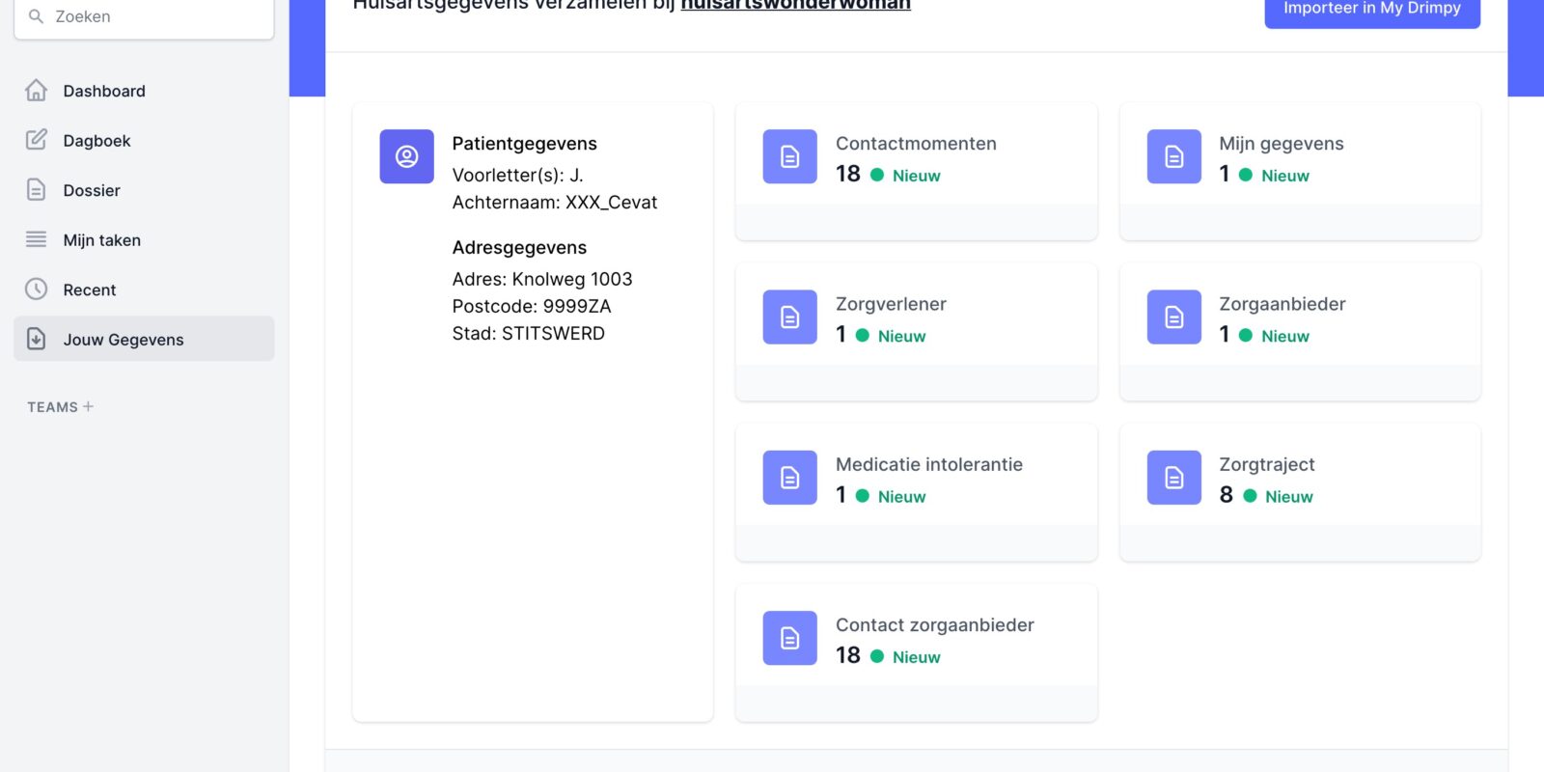This screenshot has width=1544, height=772.
Task: Click the Dashboard home icon
Action: (36, 91)
